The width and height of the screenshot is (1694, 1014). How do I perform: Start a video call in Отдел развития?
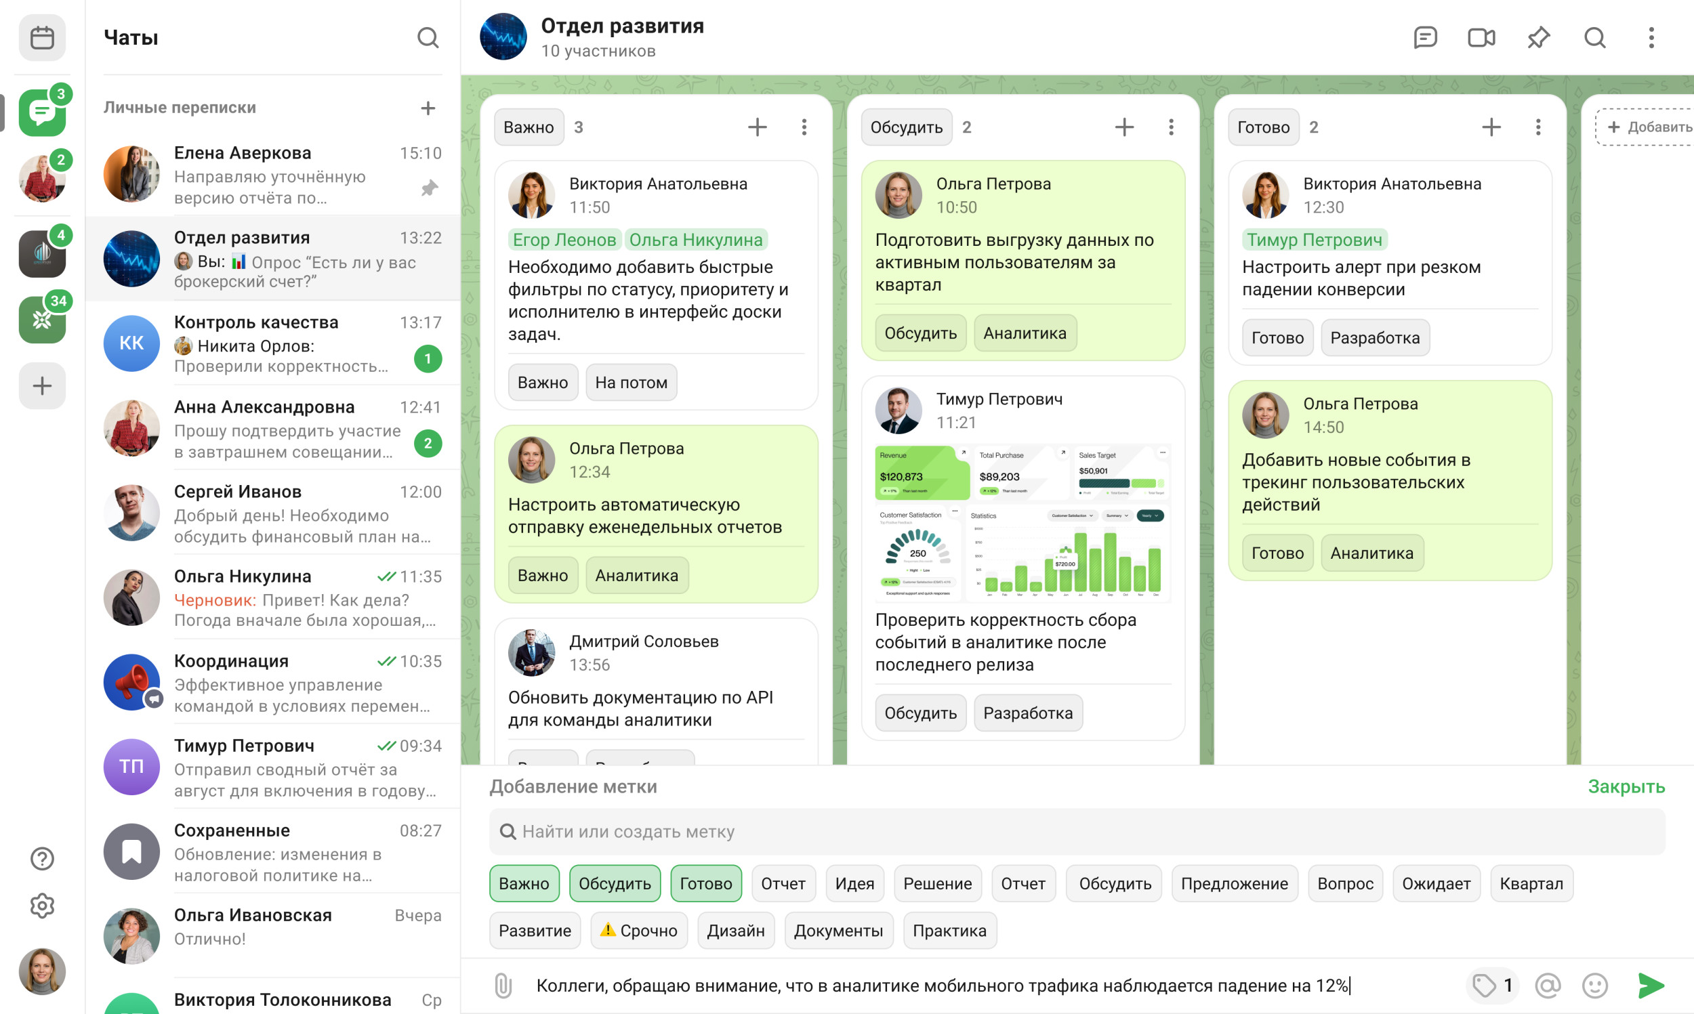(1481, 37)
